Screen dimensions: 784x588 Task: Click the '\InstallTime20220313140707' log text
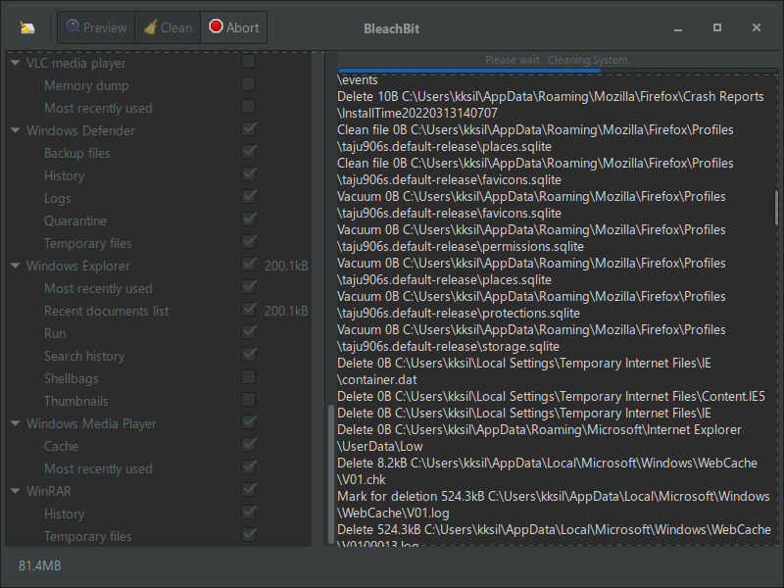[x=417, y=113]
